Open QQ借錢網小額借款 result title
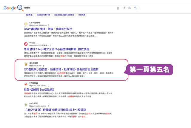191x128 pixels. (61, 69)
